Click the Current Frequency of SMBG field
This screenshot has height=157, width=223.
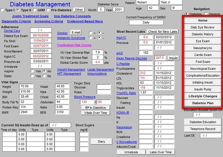[146, 22]
